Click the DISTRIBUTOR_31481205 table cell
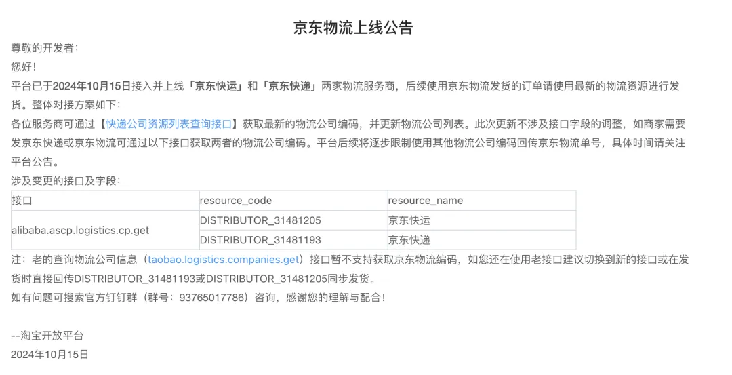 pyautogui.click(x=293, y=220)
